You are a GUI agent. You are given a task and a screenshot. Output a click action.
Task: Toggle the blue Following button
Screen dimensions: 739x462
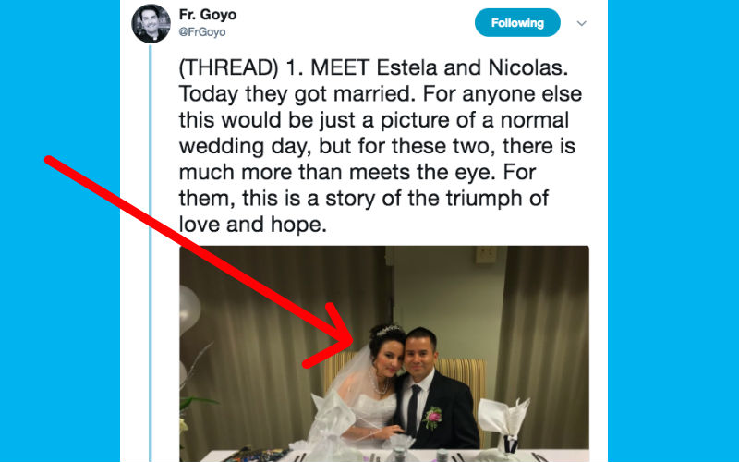[517, 23]
